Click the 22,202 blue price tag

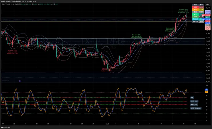tap(208, 23)
